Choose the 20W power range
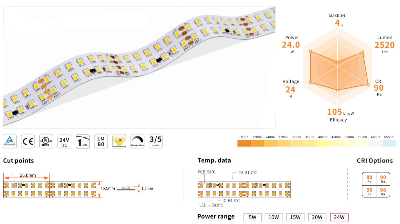This screenshot has width=400, height=224. pos(317,217)
